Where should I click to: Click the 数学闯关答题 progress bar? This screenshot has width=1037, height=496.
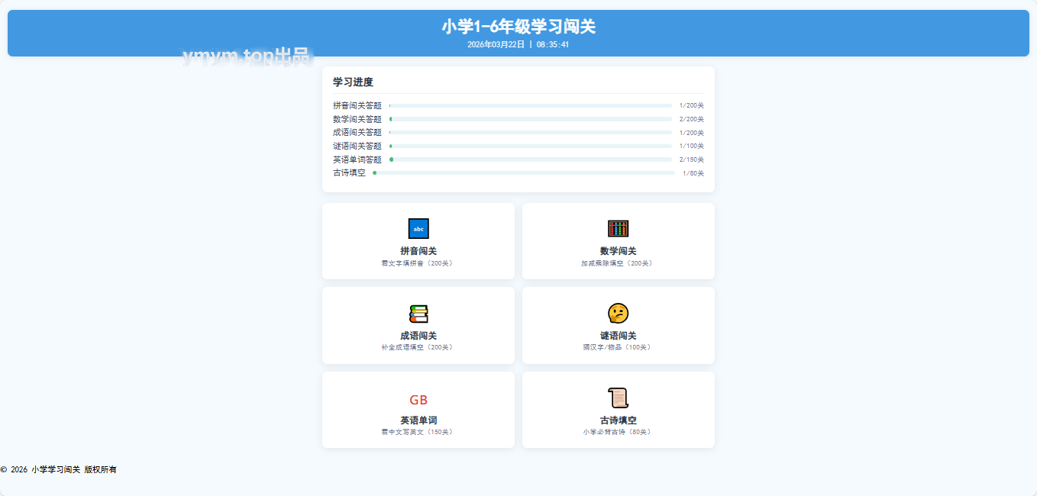(531, 119)
